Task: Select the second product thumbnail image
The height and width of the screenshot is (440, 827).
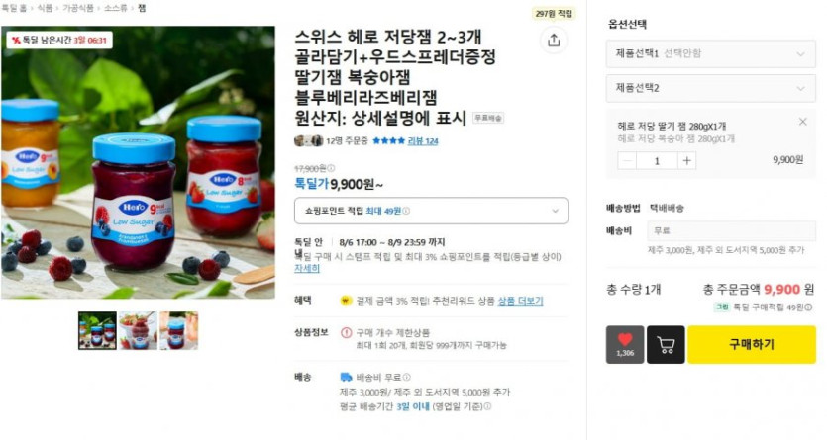Action: click(x=139, y=330)
